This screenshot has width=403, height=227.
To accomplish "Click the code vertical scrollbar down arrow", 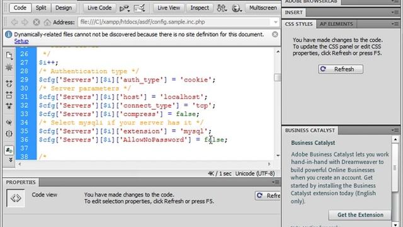I will pos(278,156).
